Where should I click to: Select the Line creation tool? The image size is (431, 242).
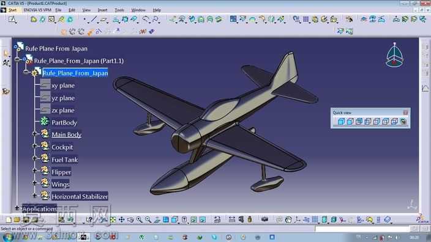tap(94, 20)
